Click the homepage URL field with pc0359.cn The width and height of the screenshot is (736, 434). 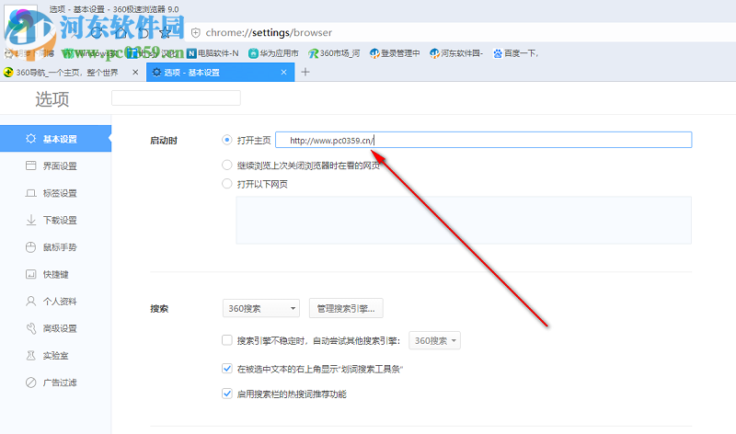[x=484, y=140]
